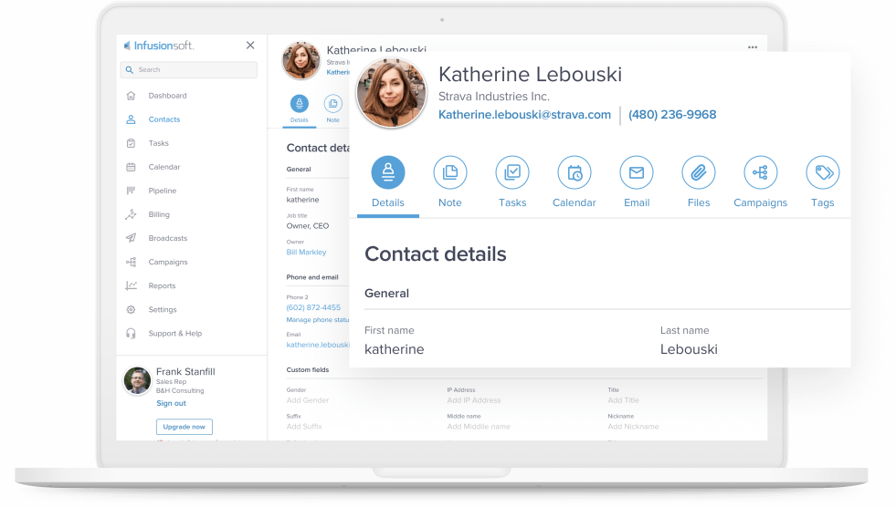Click the Add Suffix field
Screen dimensions: 896x507
pyautogui.click(x=304, y=427)
